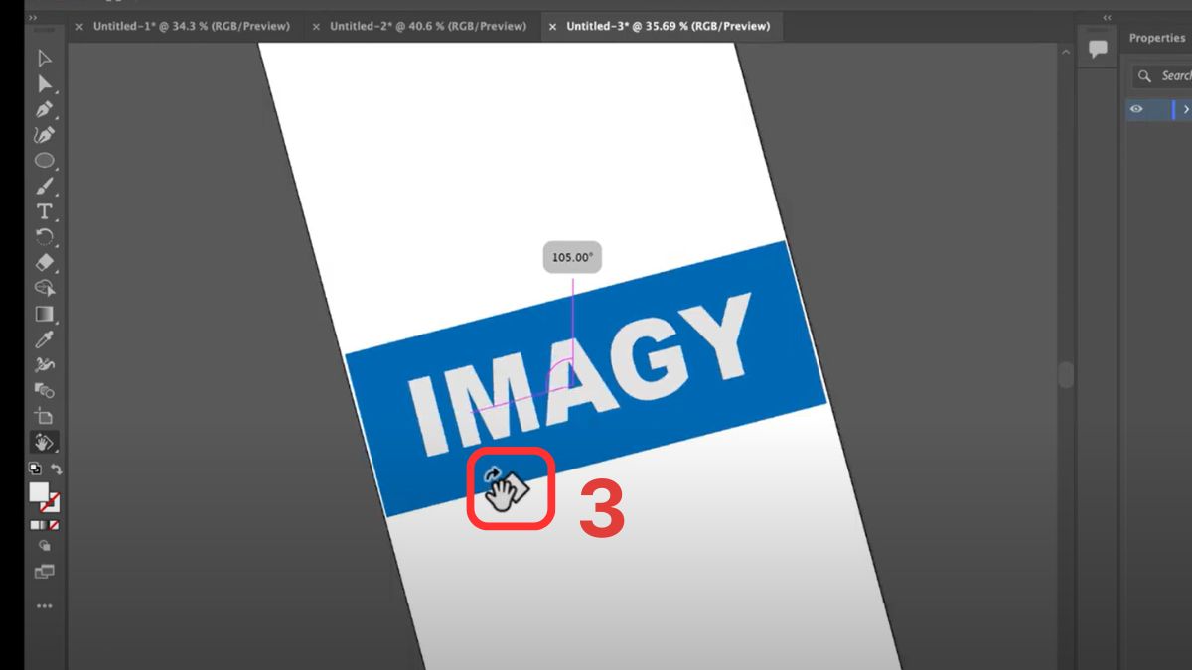Switch to the Untitled-1 document tab

(x=192, y=26)
